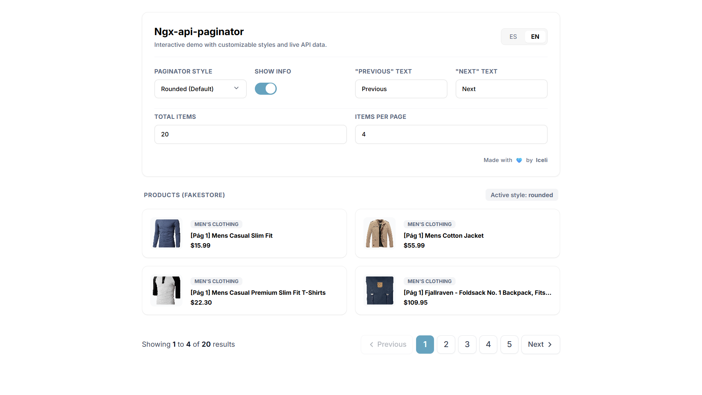Screen dimensions: 702x395
Task: Select the Mens Casual Slim Fit title
Action: [x=231, y=236]
